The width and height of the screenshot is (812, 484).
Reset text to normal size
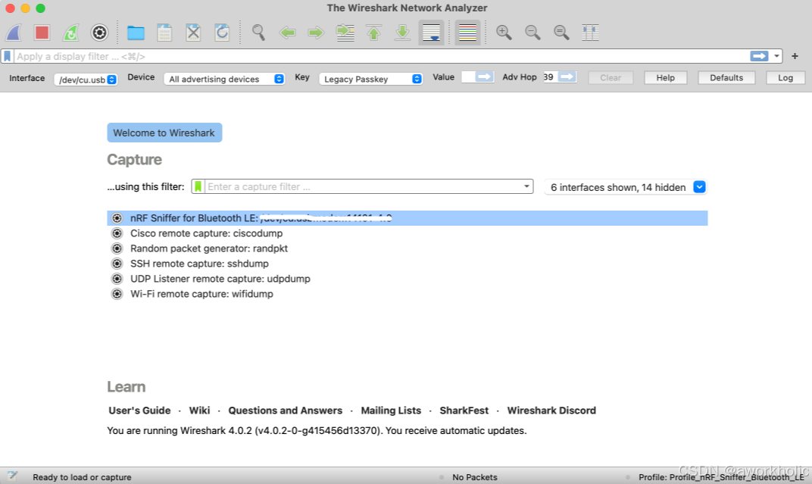point(561,33)
